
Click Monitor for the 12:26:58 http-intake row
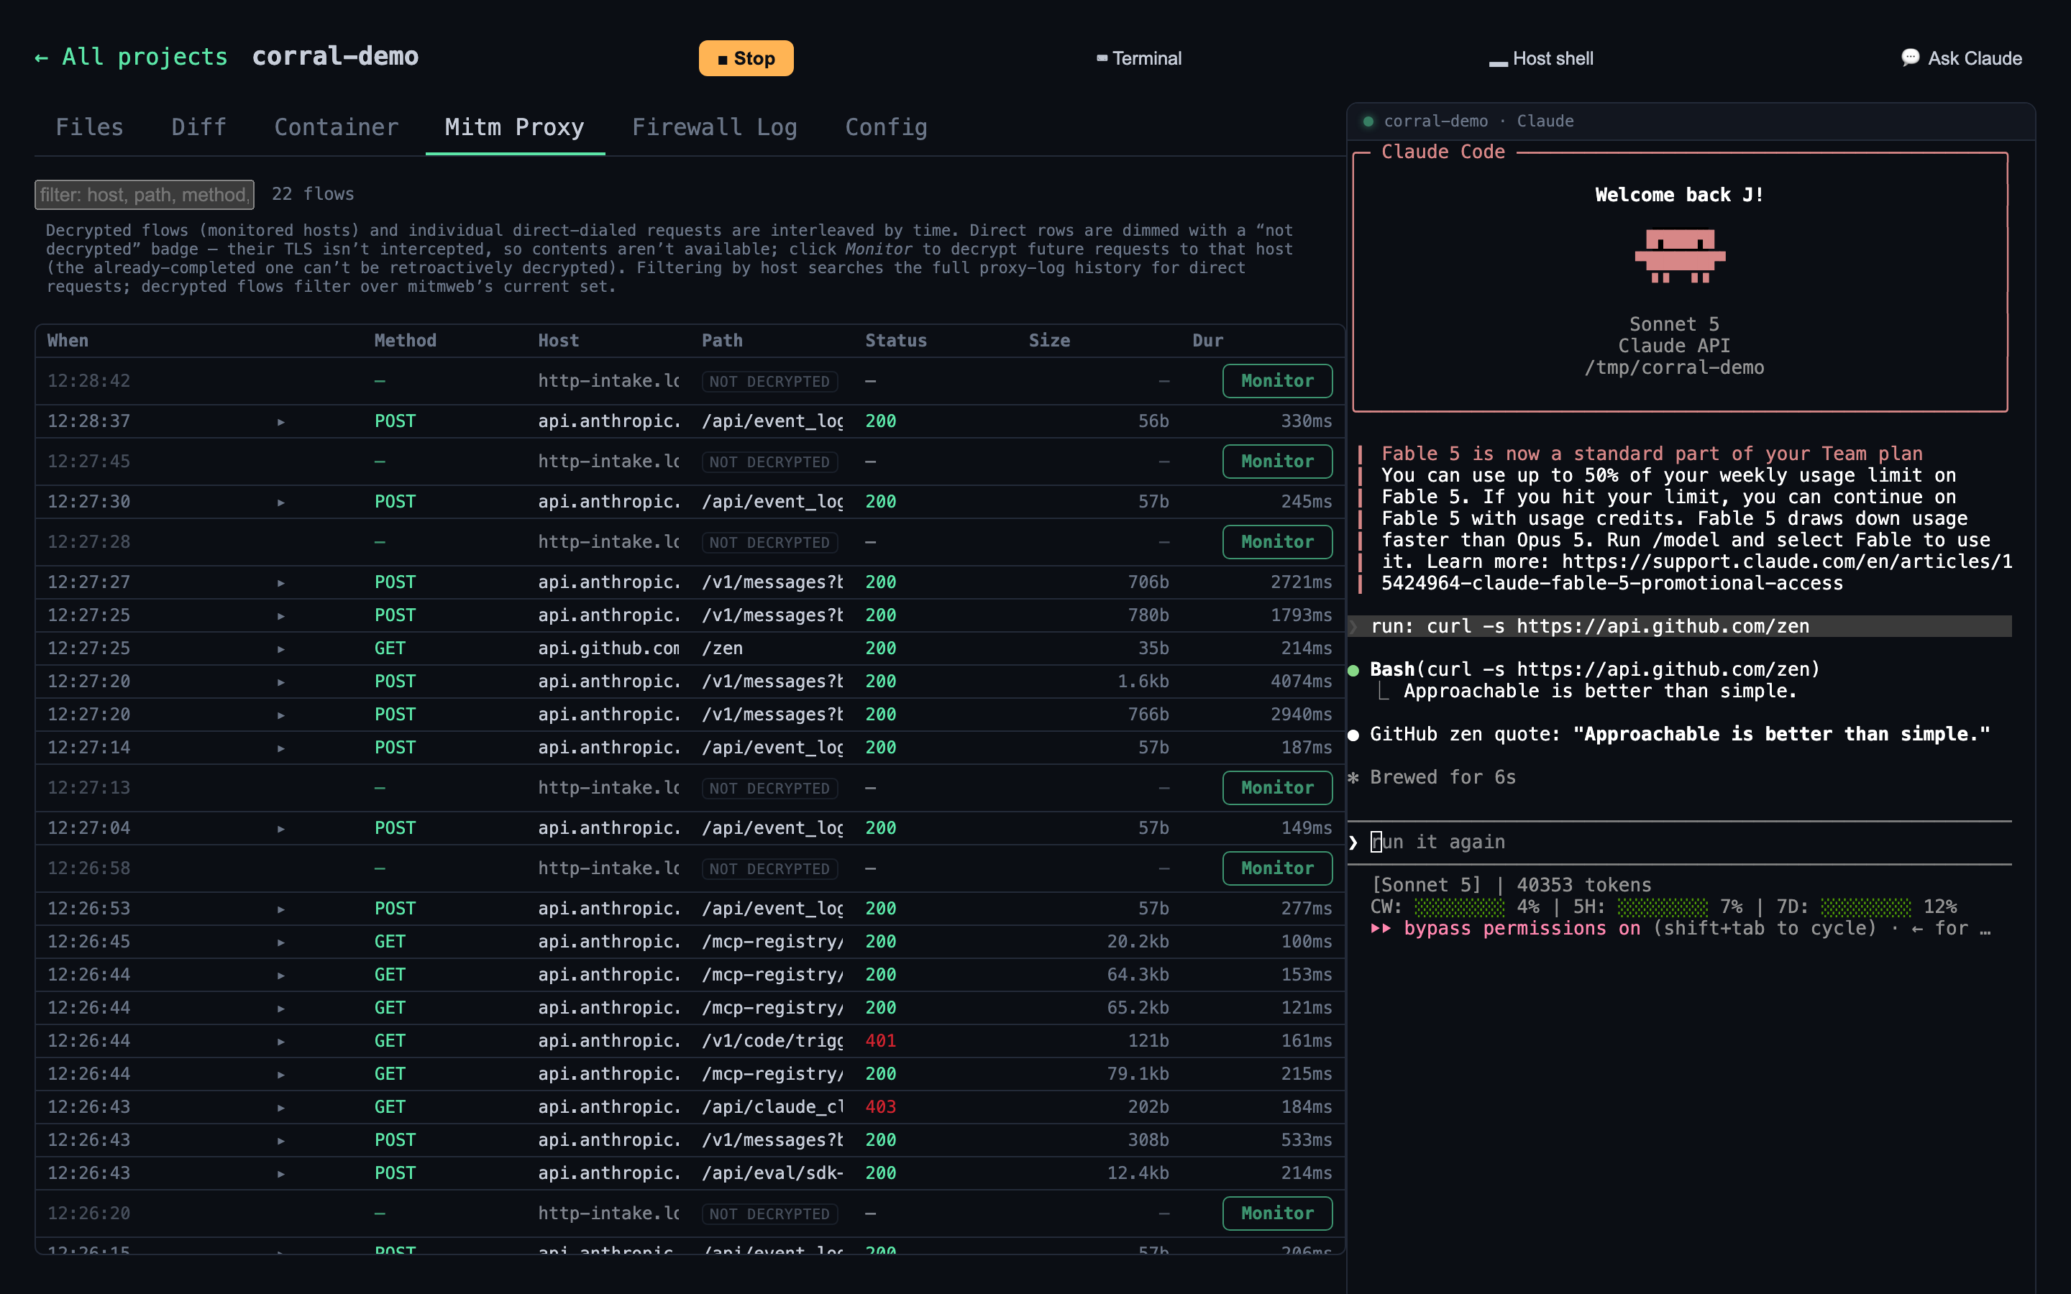(1277, 868)
